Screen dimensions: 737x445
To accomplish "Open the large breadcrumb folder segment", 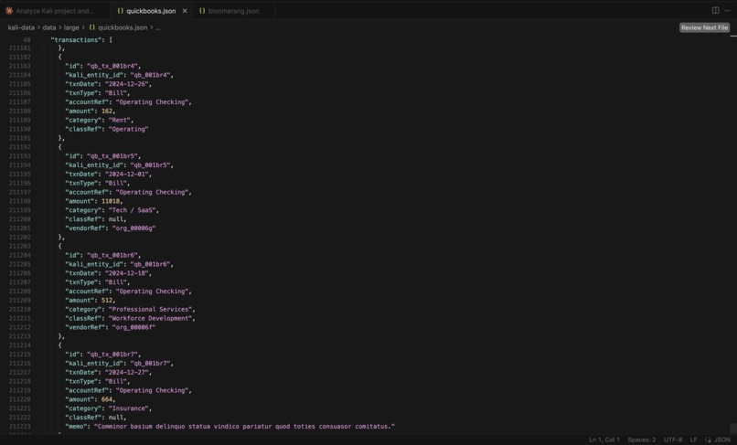I will pos(71,27).
